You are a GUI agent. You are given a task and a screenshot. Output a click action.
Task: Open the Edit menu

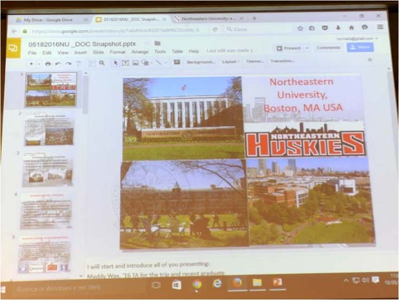click(x=47, y=53)
